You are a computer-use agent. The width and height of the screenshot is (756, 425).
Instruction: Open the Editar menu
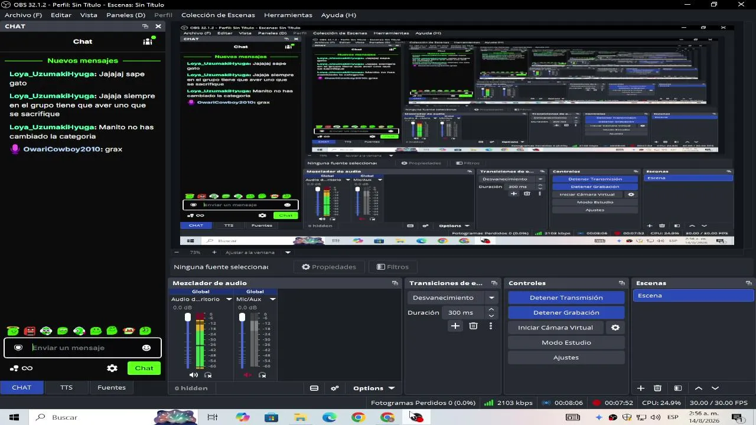click(61, 15)
